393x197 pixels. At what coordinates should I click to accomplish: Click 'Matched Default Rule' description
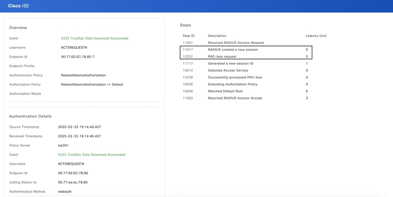pyautogui.click(x=225, y=91)
